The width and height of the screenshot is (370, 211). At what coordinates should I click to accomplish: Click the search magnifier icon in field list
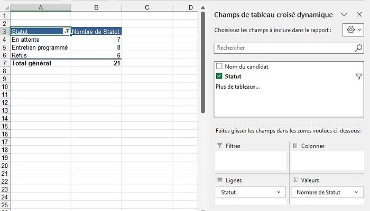click(358, 48)
